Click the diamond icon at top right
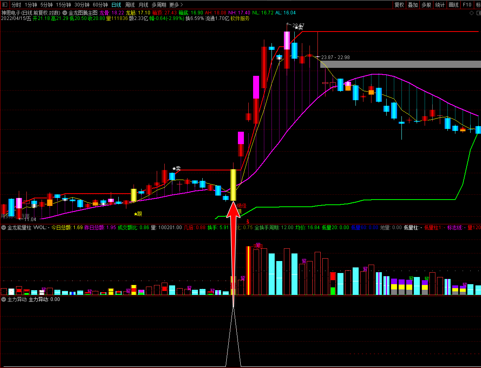Image resolution: width=481 pixels, height=368 pixels. [471, 13]
